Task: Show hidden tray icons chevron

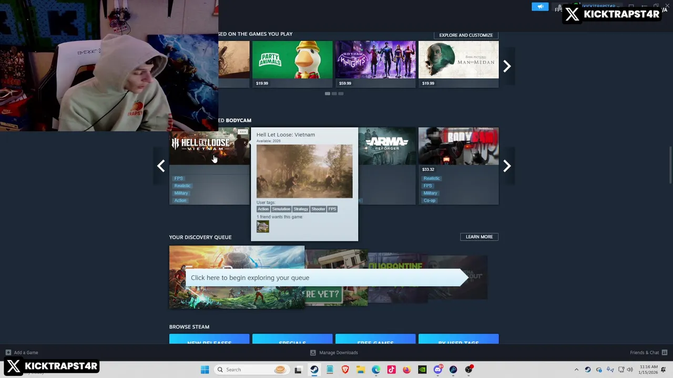Action: point(577,370)
